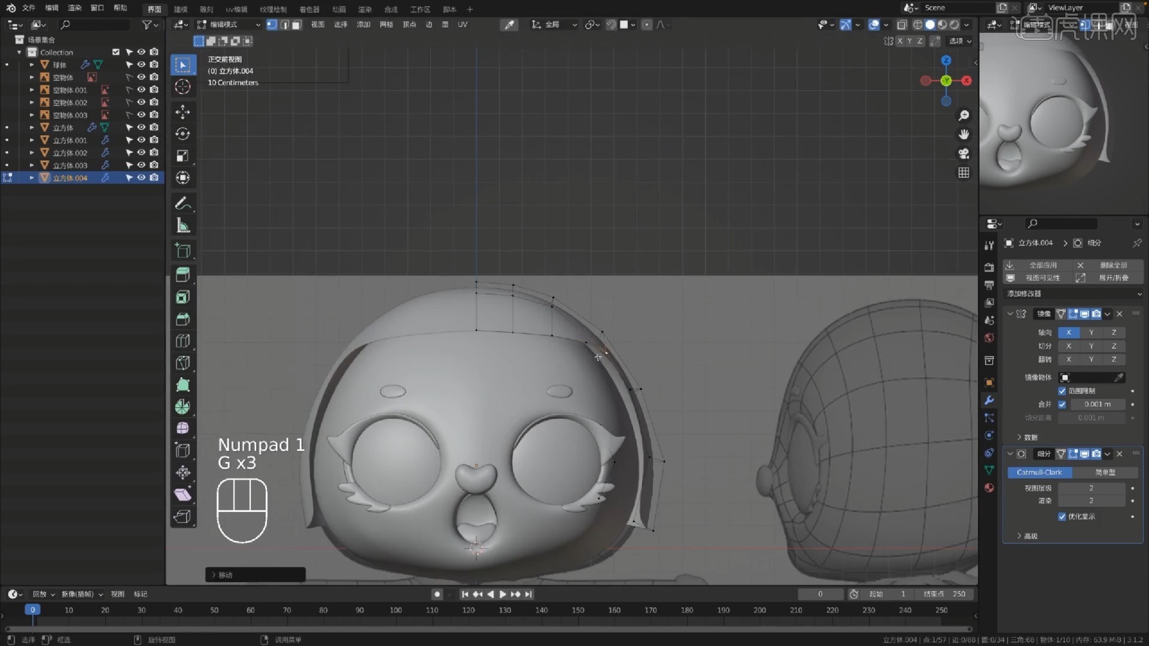The width and height of the screenshot is (1149, 646).
Task: Switch orthographic/perspective grid icon
Action: coord(963,173)
